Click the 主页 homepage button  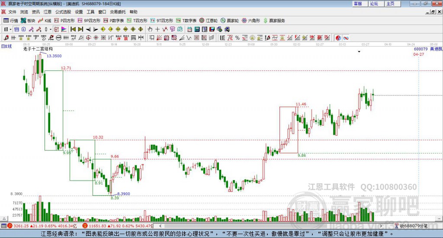tap(392, 3)
